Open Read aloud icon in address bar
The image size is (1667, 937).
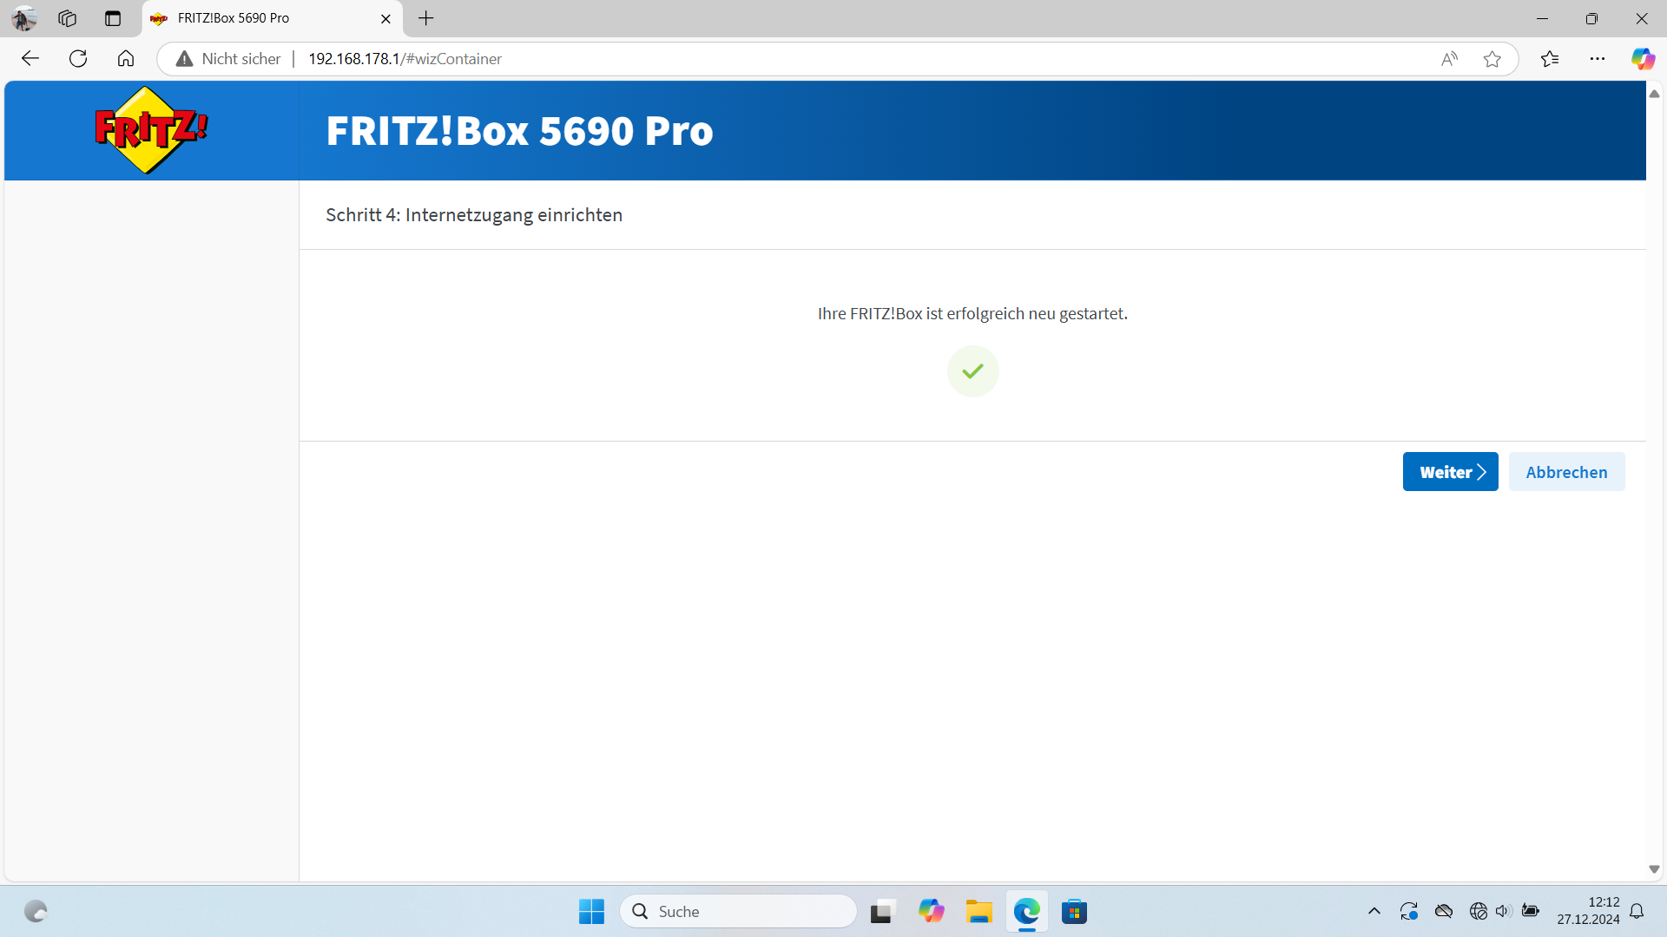[1449, 58]
